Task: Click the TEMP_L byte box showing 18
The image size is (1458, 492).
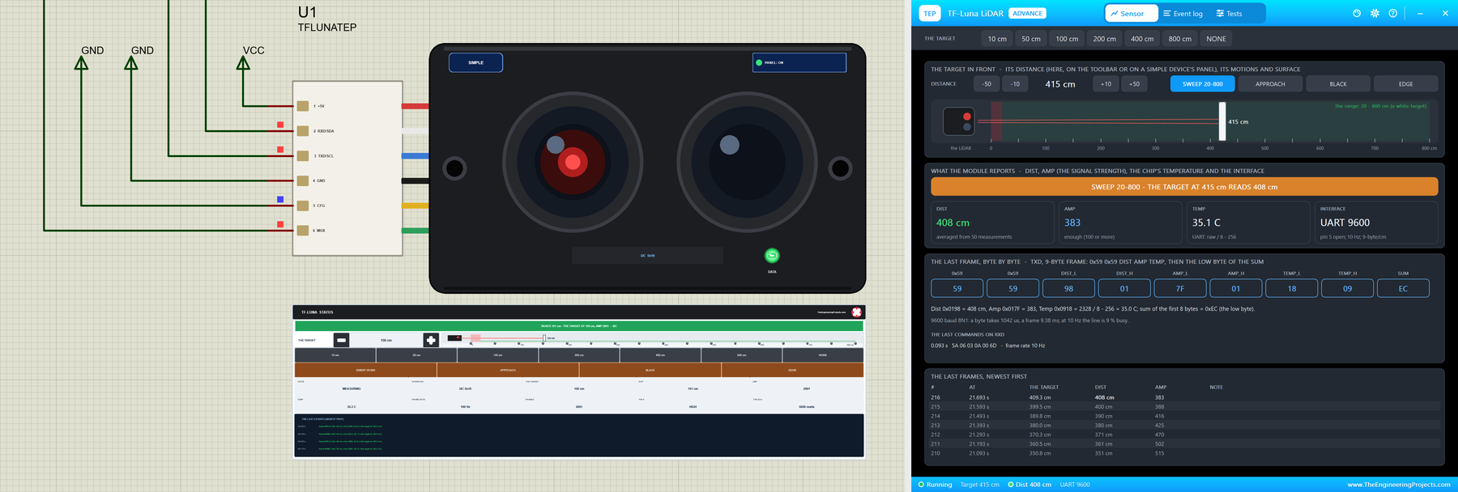Action: (x=1292, y=288)
